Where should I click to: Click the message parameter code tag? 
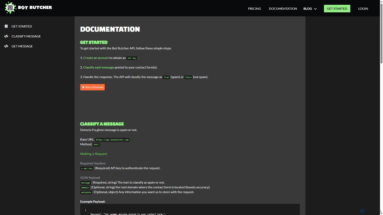pos(86,183)
